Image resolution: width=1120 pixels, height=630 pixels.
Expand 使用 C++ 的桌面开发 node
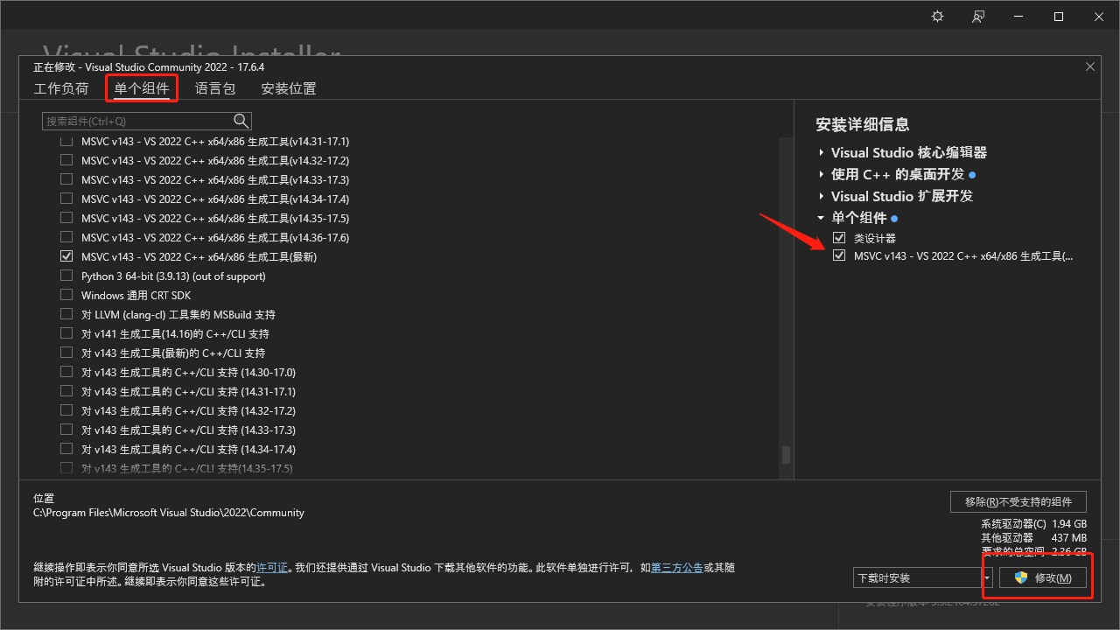click(821, 175)
